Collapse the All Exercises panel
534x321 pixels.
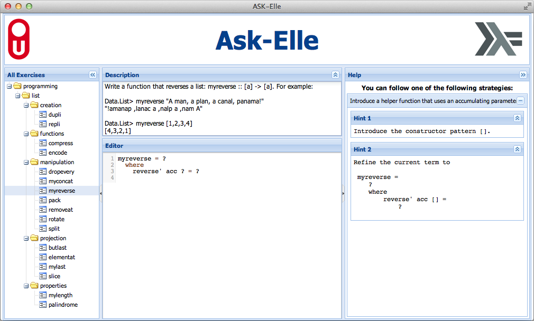[93, 75]
